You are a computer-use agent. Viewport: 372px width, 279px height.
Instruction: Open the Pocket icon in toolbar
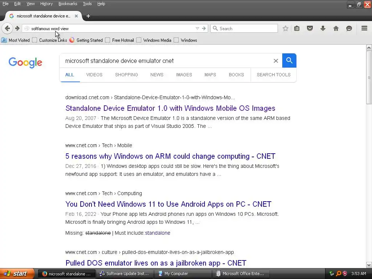310,28
